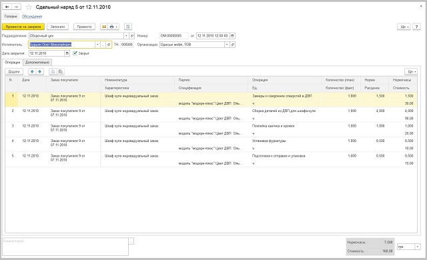Click the report icon next to print
Screen dimensions: 427x260
point(128,27)
